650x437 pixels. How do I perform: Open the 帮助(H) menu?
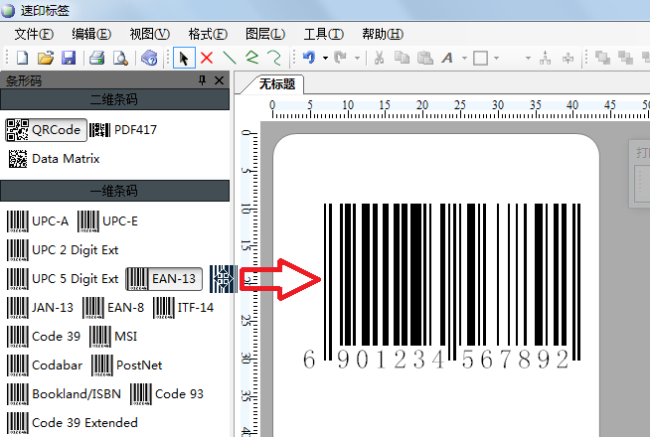coord(383,34)
